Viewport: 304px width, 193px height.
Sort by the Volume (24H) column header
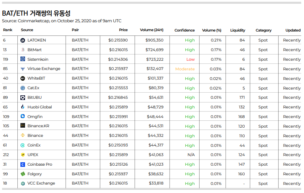151,30
